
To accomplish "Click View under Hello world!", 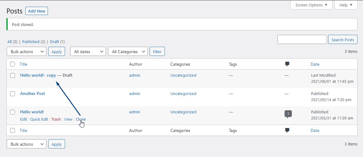I will click(68, 119).
